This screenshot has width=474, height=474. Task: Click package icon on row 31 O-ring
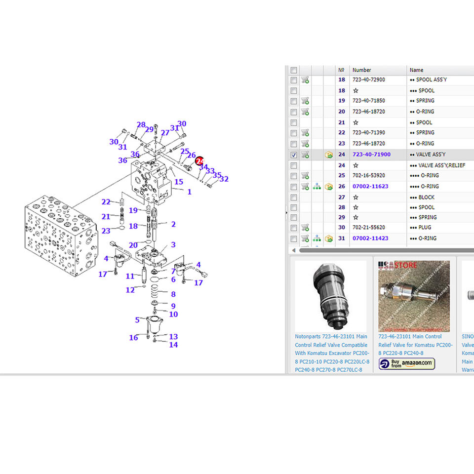pyautogui.click(x=329, y=238)
